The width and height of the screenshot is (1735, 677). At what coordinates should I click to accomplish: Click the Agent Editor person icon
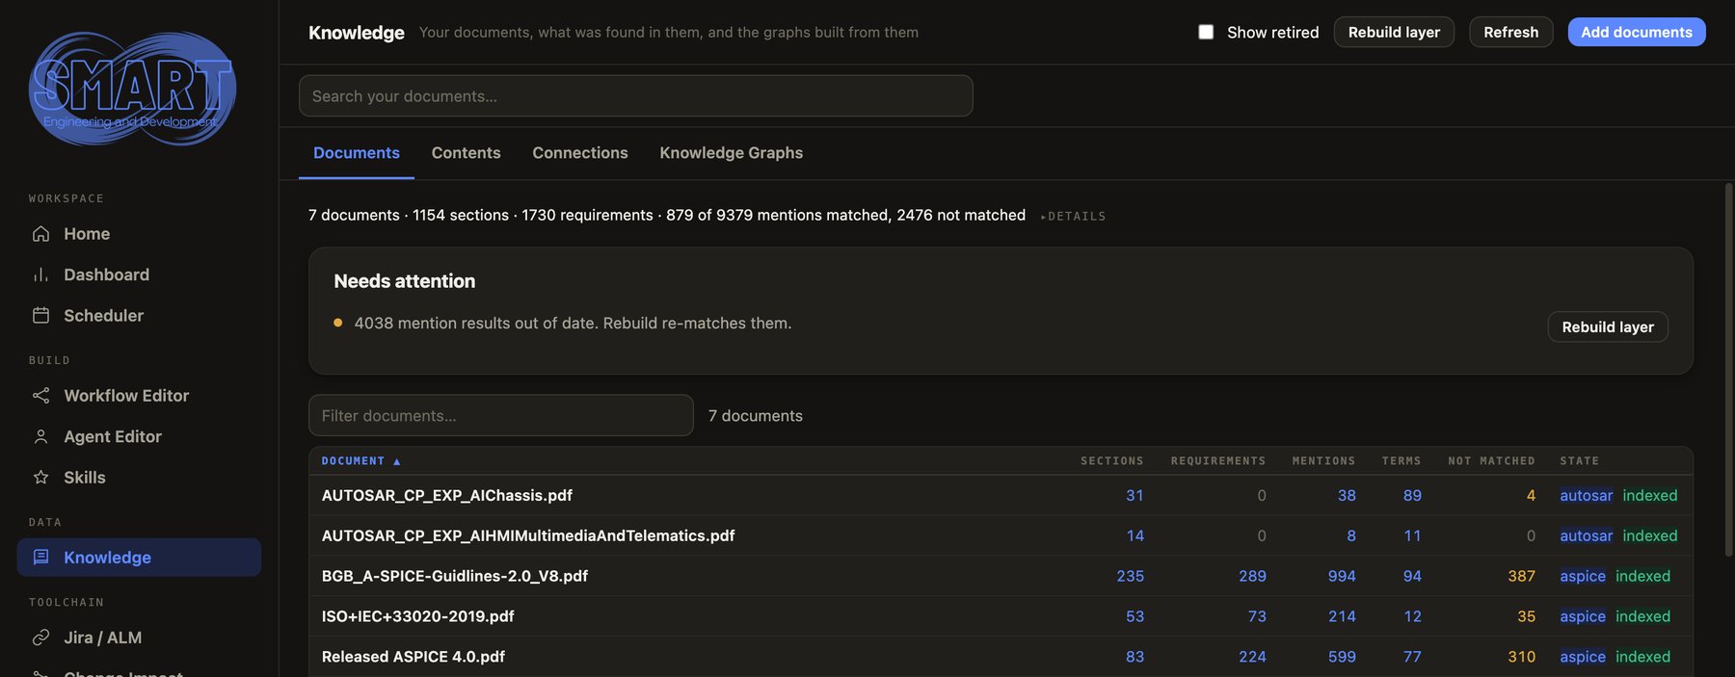tap(40, 436)
